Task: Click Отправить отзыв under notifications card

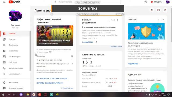Action: pyautogui.click(x=116, y=47)
